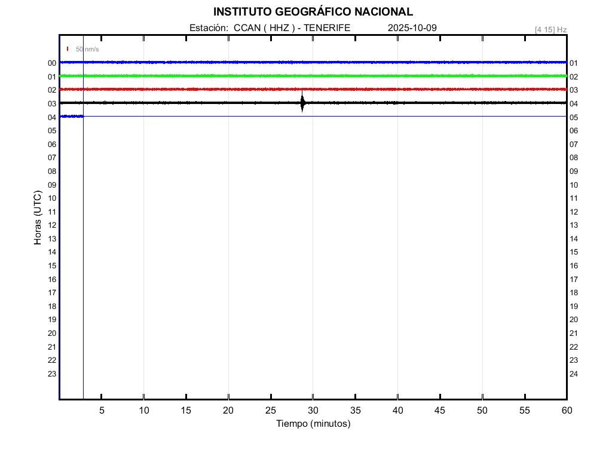Click the 45 minute tick label on the time axis
The image size is (612, 459).
tap(440, 410)
